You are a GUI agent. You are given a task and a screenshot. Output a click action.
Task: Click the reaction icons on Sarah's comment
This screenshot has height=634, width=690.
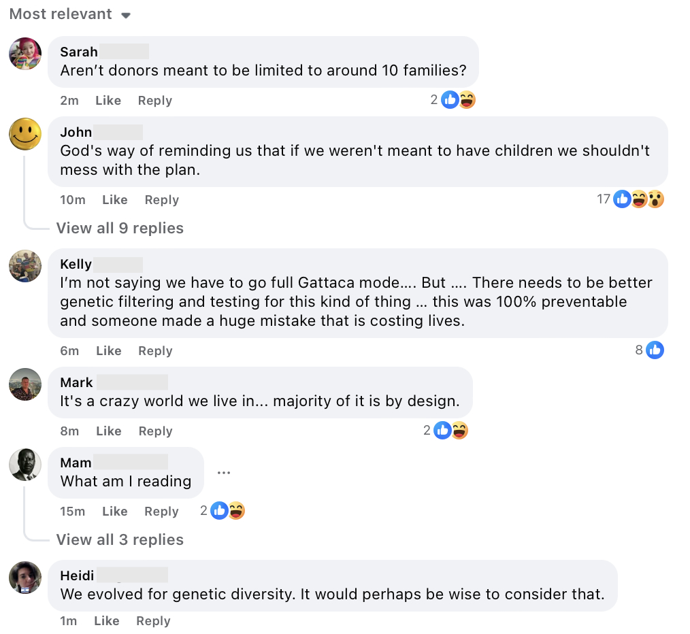coord(458,100)
